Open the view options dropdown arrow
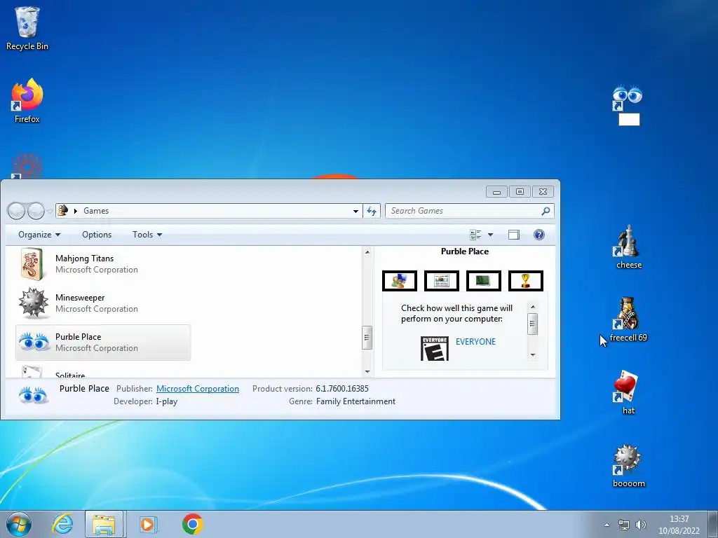The height and width of the screenshot is (538, 718). [x=490, y=235]
